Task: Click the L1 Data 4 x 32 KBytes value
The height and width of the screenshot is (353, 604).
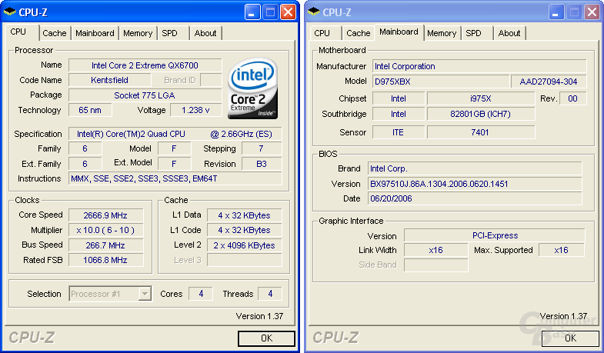Action: pos(244,215)
